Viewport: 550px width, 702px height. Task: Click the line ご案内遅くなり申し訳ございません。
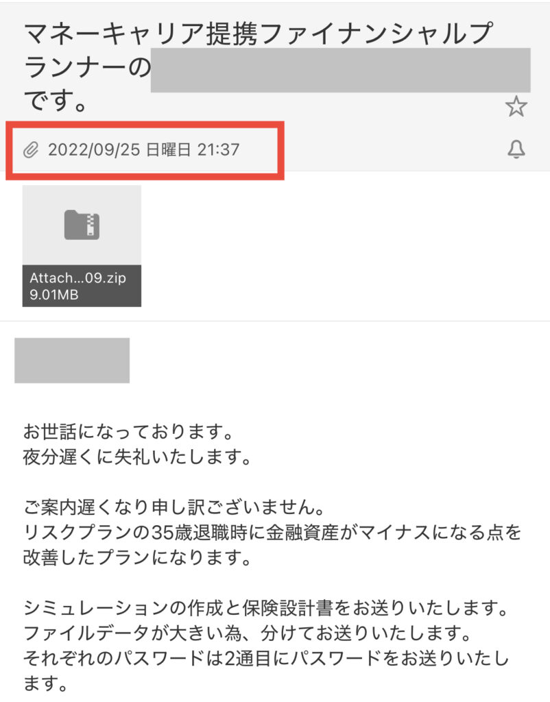174,507
